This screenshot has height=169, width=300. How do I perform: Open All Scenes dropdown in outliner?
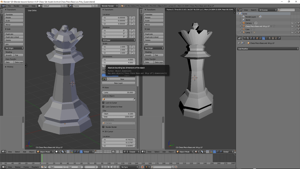pyautogui.click(x=267, y=10)
